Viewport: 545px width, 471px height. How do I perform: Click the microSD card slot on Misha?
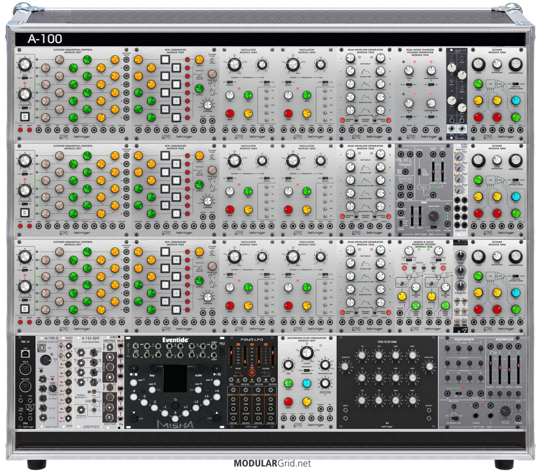(223, 352)
